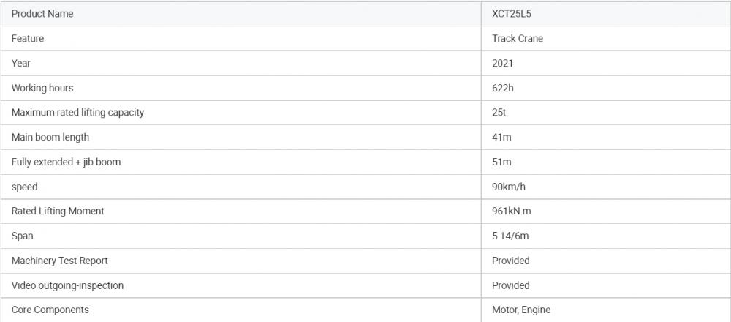Click the 2021 year value
731x322 pixels.
tap(502, 64)
